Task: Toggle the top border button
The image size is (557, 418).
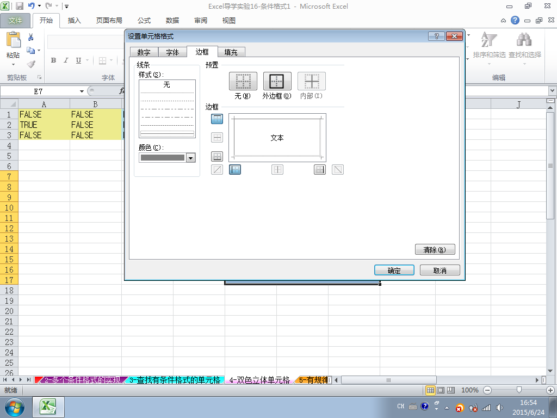Action: 217,119
